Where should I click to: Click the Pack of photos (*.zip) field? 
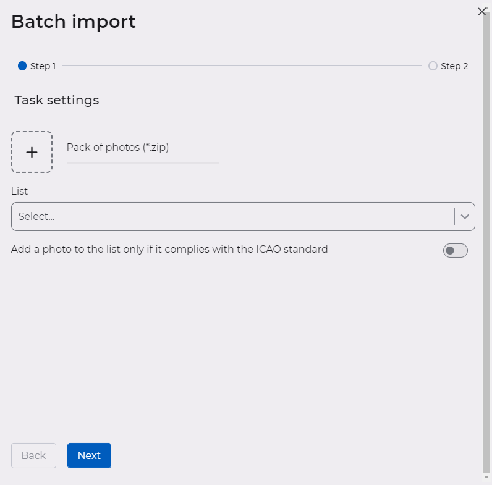(x=143, y=148)
